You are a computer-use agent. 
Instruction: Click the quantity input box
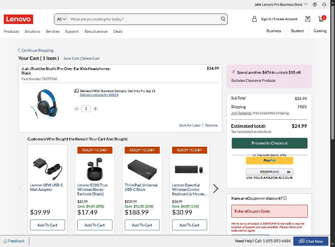86,109
